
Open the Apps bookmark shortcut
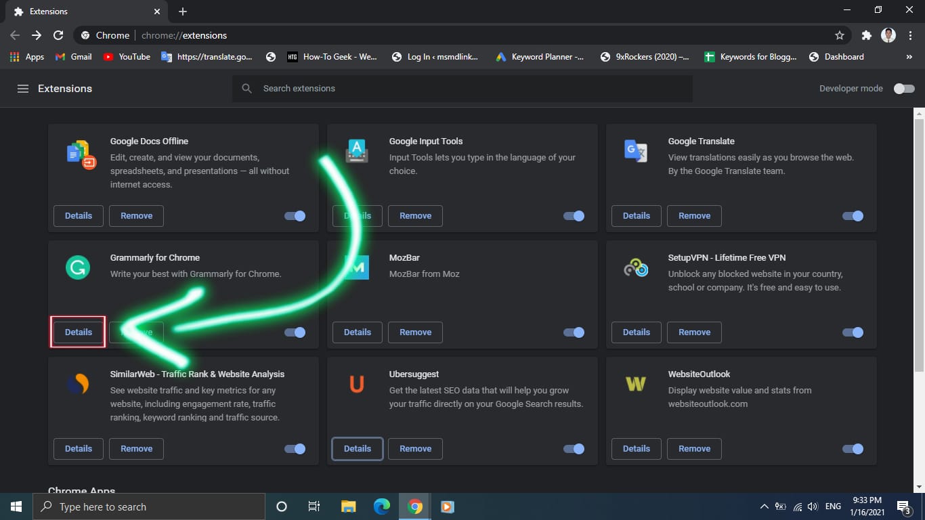(x=27, y=57)
